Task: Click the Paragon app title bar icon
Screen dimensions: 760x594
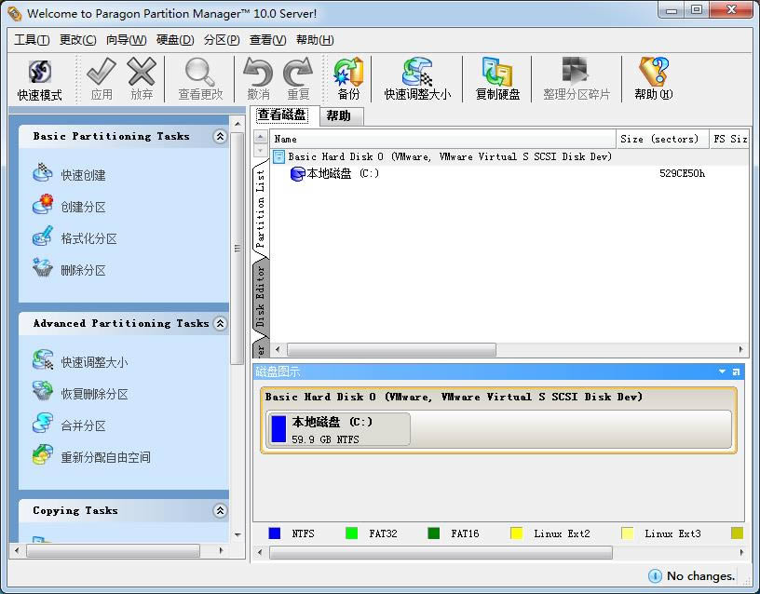Action: (15, 14)
